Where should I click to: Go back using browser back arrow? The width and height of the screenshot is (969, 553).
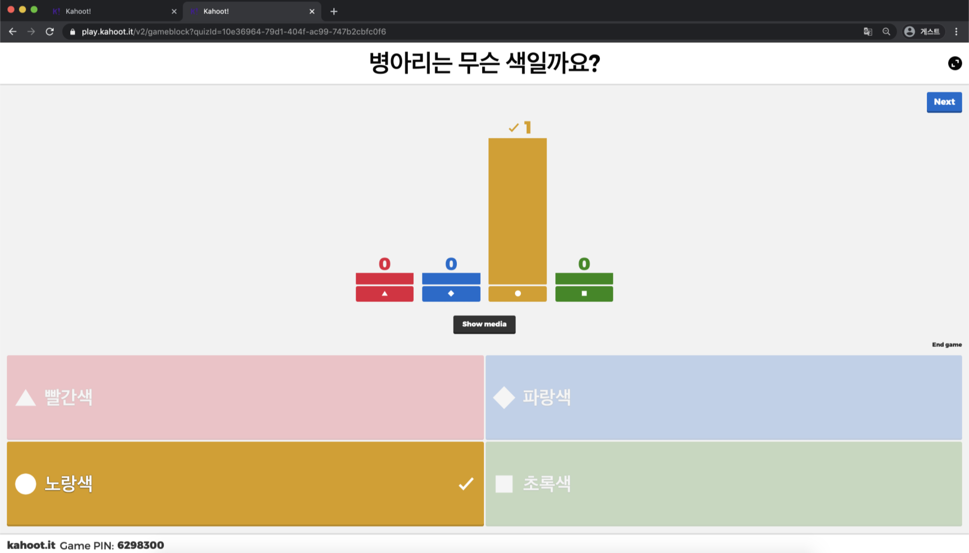(13, 31)
